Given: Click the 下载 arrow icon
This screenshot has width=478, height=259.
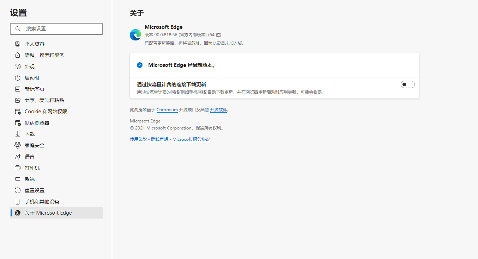Looking at the screenshot, I should pos(18,134).
